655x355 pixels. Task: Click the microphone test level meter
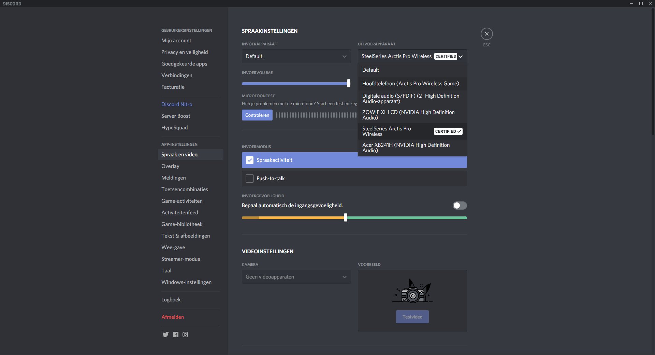pyautogui.click(x=316, y=115)
